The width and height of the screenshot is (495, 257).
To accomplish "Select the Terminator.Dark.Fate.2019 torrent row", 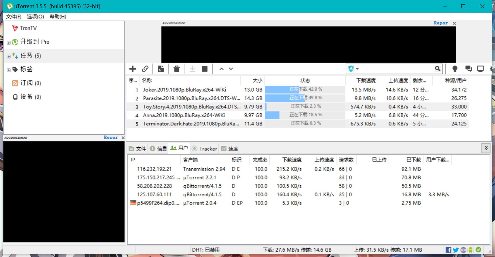I will [x=298, y=124].
